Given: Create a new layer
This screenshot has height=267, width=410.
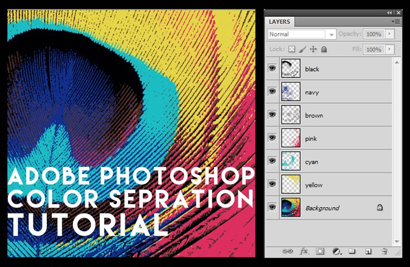Looking at the screenshot, I should point(368,251).
